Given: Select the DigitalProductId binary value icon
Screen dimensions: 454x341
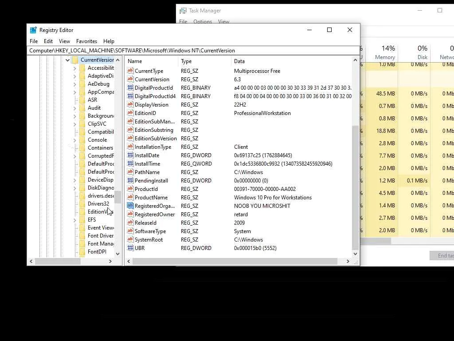Looking at the screenshot, I should coord(130,87).
